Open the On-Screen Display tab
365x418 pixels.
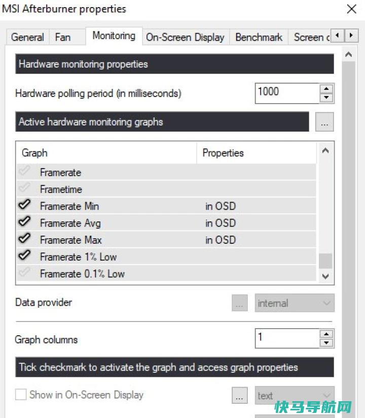pyautogui.click(x=185, y=37)
